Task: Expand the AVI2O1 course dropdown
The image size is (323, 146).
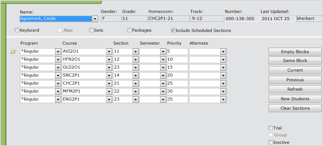Action: [x=109, y=52]
